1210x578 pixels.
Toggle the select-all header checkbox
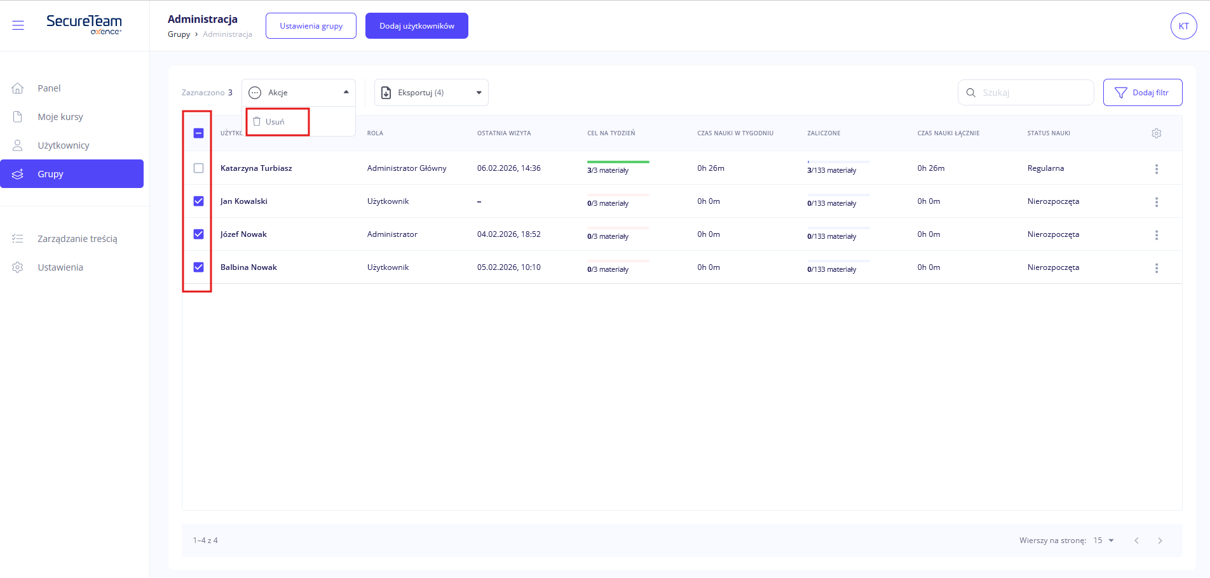[x=198, y=133]
